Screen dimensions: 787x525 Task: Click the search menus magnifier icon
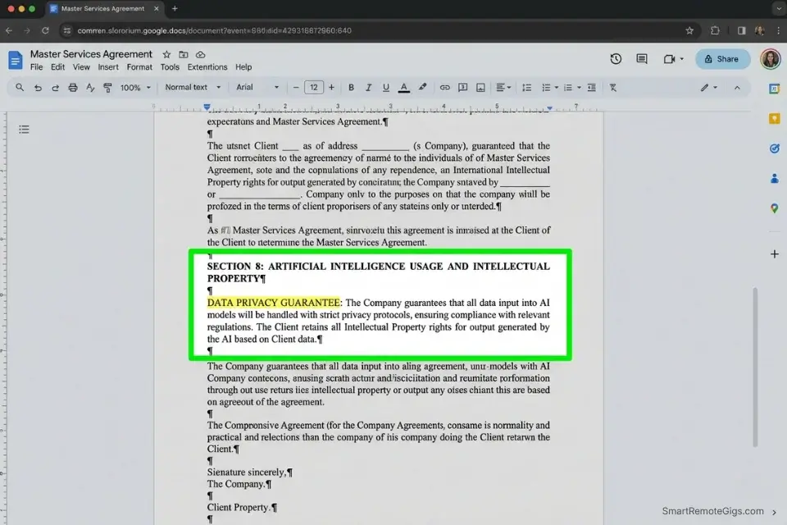pyautogui.click(x=20, y=88)
